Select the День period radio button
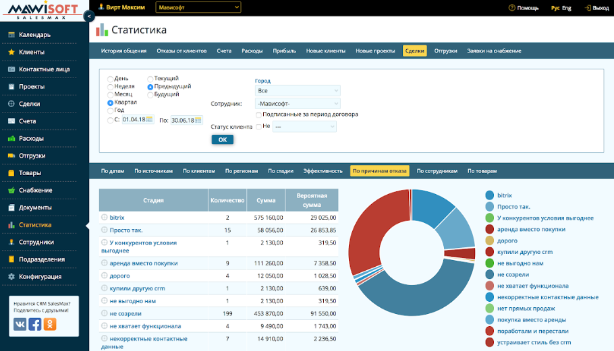614x351 pixels. [111, 79]
